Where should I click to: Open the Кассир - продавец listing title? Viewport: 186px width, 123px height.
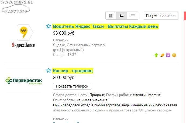(x=73, y=71)
